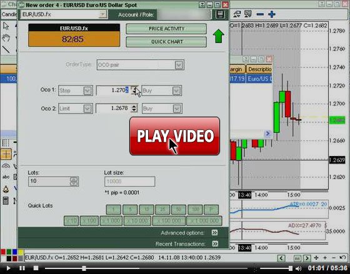Screen dimensions: 350x274
Task: Click the volume slider handle
Action: coord(291,268)
